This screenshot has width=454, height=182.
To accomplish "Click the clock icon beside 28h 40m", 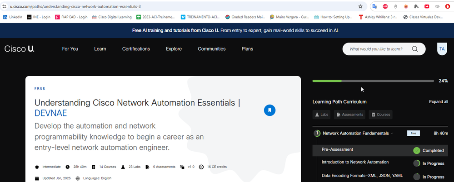I will click(67, 167).
